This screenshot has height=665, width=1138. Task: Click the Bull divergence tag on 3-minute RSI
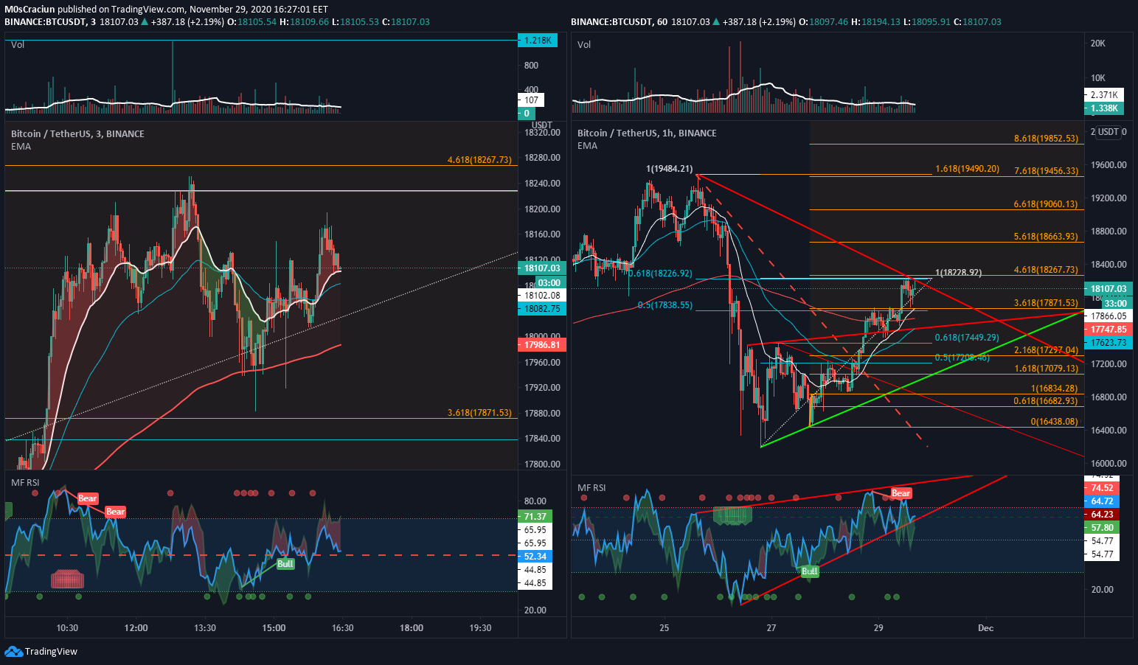coord(285,564)
